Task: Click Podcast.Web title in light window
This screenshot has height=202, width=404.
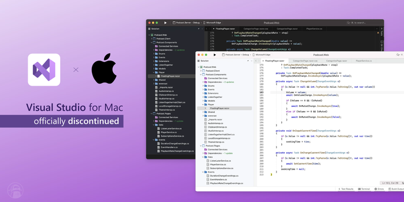Action: click(321, 55)
